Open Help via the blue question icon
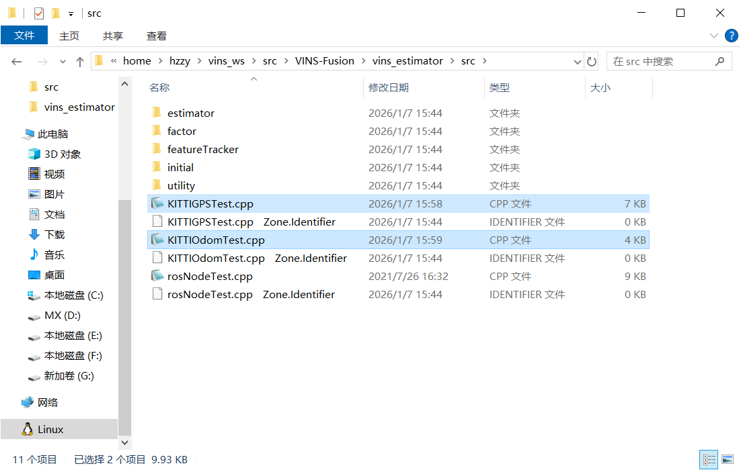This screenshot has height=470, width=741. coord(731,36)
